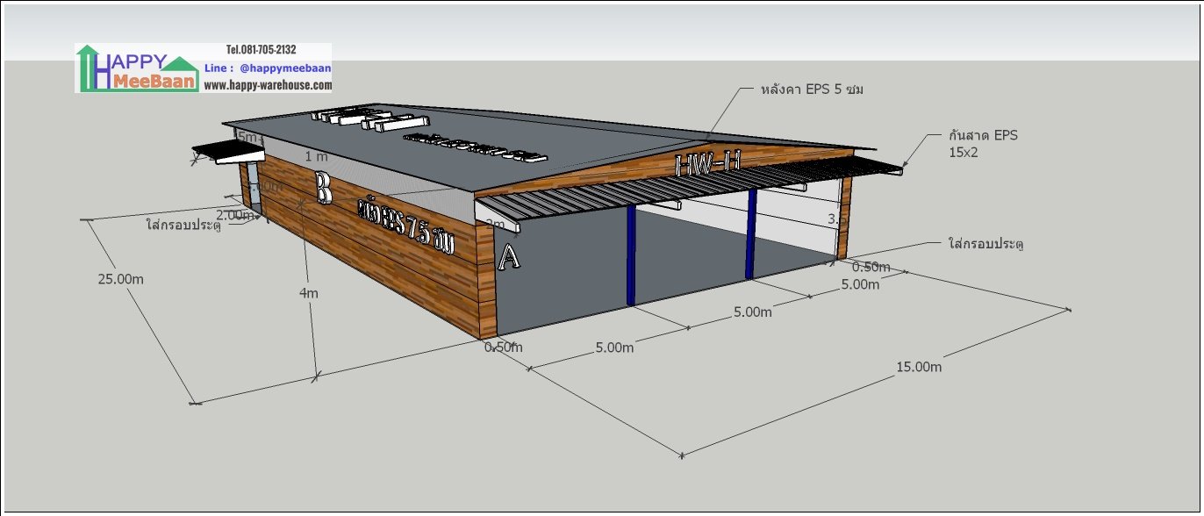The width and height of the screenshot is (1204, 516).
Task: Click the HW-H sign on the gable
Action: (x=706, y=163)
